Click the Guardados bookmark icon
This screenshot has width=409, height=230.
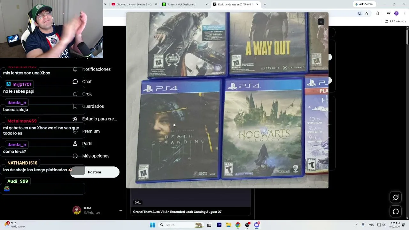(x=75, y=106)
